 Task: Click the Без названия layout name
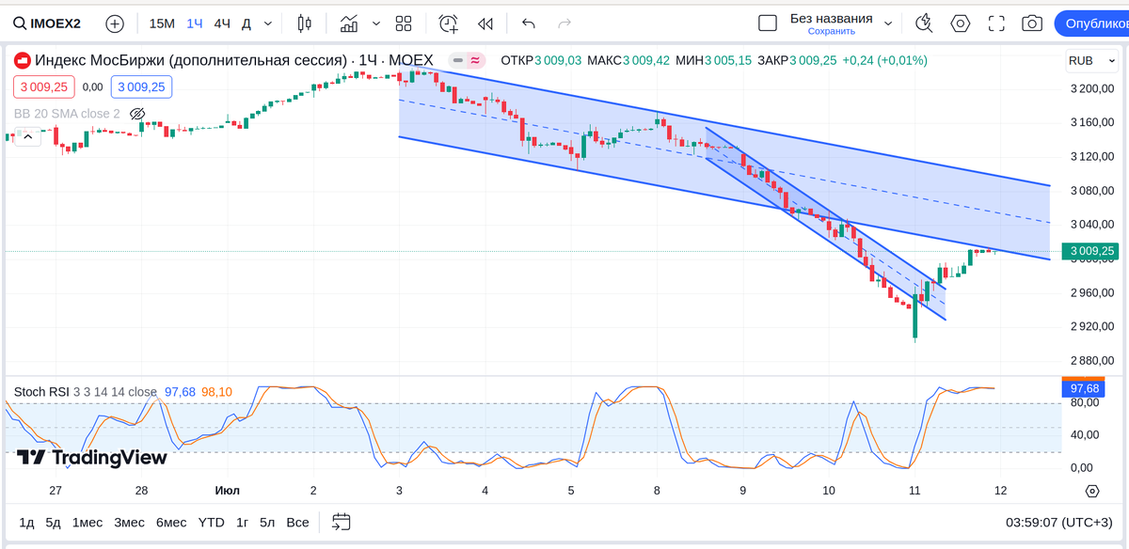pos(831,18)
